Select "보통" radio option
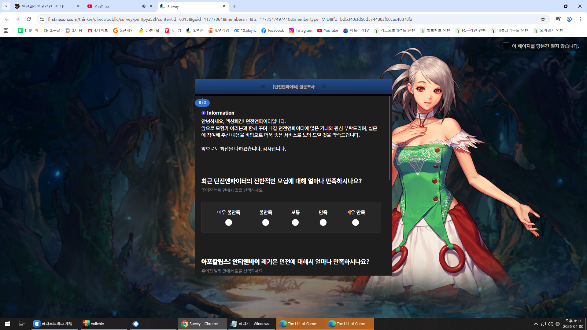Viewport: 587px width, 330px height. [295, 222]
